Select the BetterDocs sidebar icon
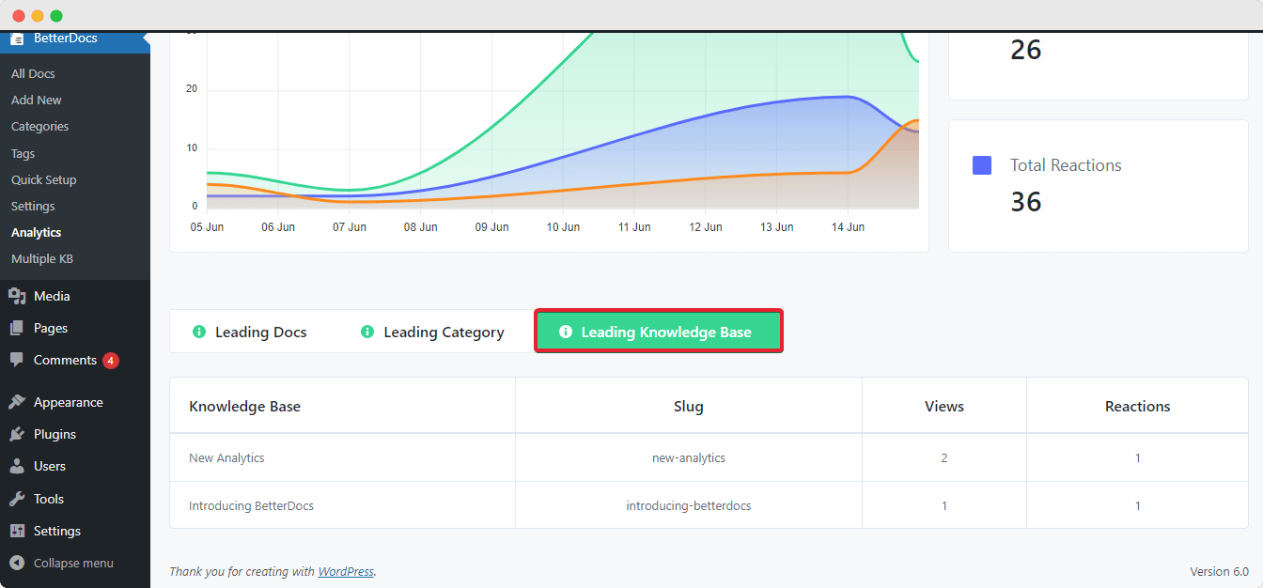The height and width of the screenshot is (588, 1263). coord(16,38)
